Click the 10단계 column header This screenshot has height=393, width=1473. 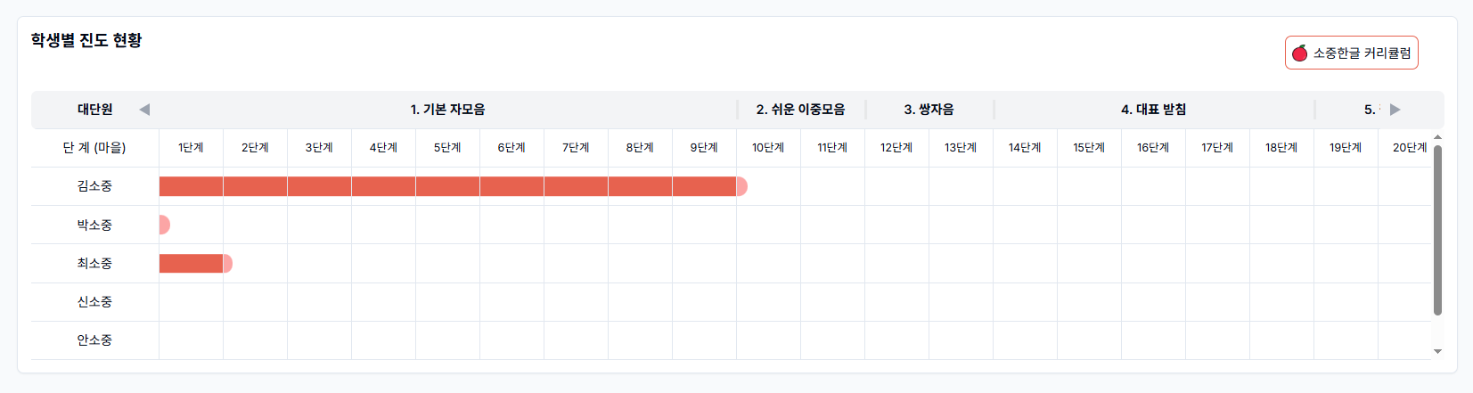pos(768,148)
